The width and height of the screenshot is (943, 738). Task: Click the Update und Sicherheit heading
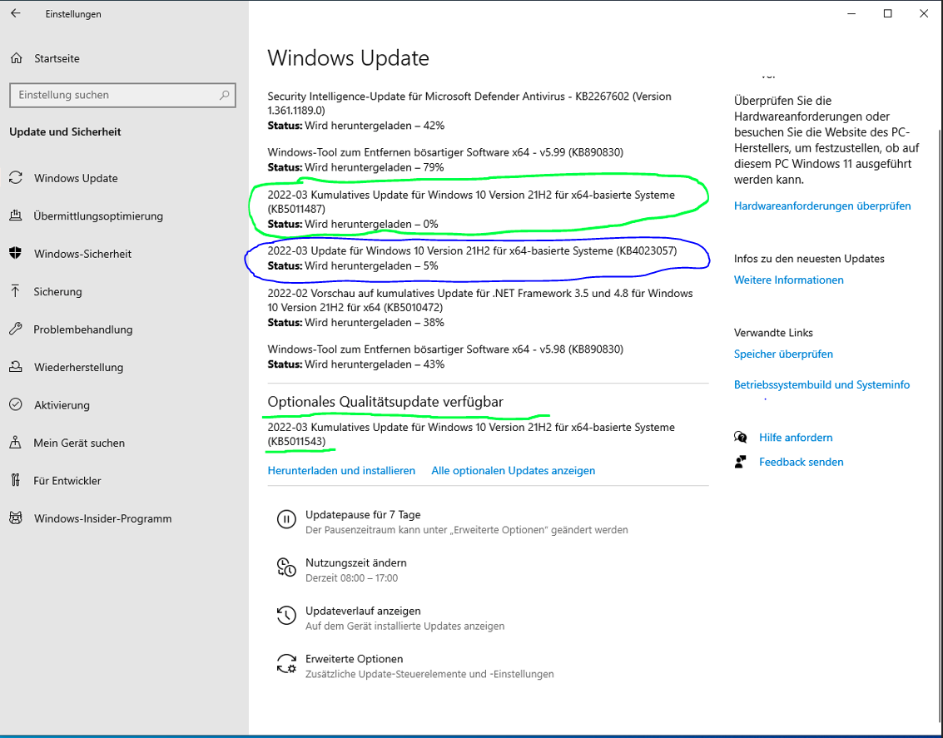point(65,131)
